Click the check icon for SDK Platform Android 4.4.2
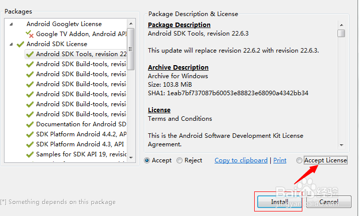359x216 pixels. pyautogui.click(x=30, y=134)
